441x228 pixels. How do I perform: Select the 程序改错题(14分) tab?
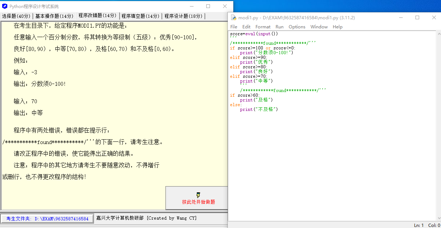(97, 16)
